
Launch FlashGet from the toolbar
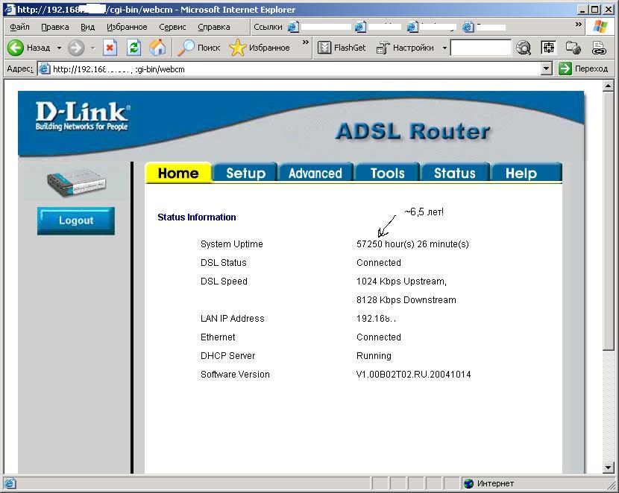pyautogui.click(x=342, y=48)
